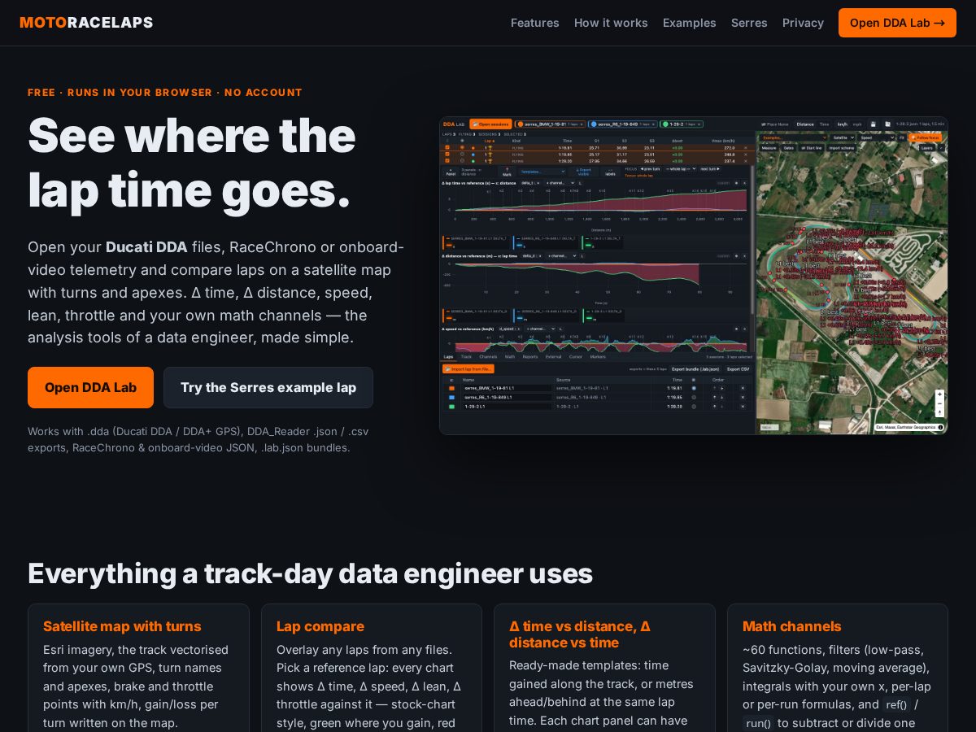Image resolution: width=976 pixels, height=732 pixels.
Task: Click 'Export CSV' in the preview
Action: point(738,368)
